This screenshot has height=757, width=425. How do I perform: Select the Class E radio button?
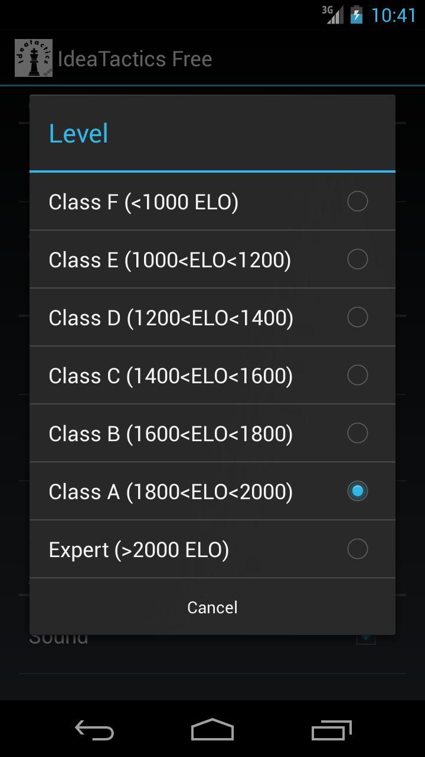(357, 259)
